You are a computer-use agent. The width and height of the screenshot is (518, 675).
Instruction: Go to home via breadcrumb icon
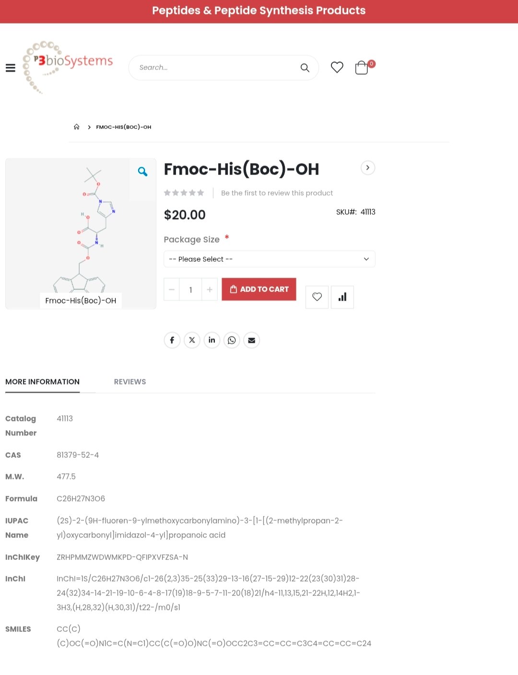point(77,127)
